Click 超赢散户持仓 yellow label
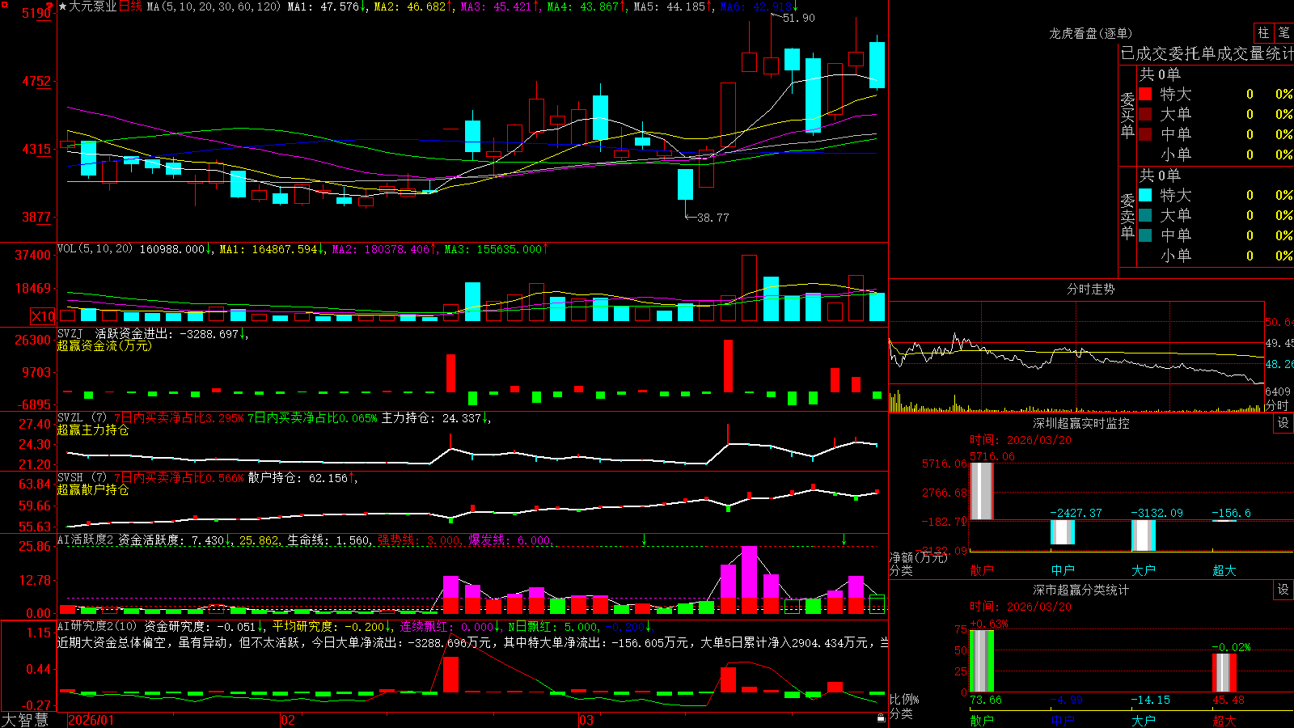Image resolution: width=1294 pixels, height=728 pixels. click(x=93, y=489)
